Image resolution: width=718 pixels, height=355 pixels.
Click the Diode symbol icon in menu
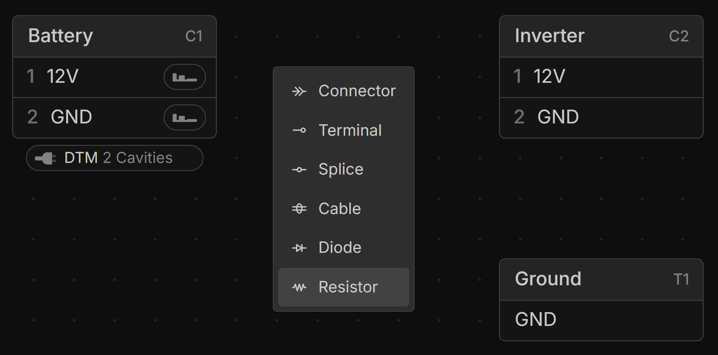(x=299, y=248)
